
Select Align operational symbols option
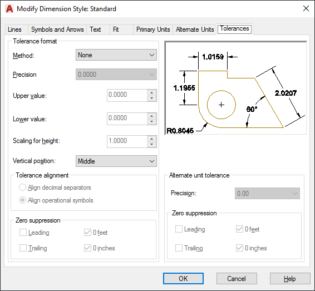22,200
